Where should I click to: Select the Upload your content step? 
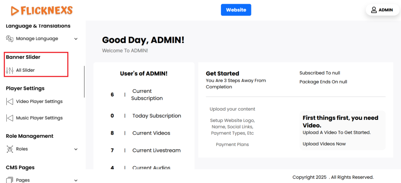(232, 109)
